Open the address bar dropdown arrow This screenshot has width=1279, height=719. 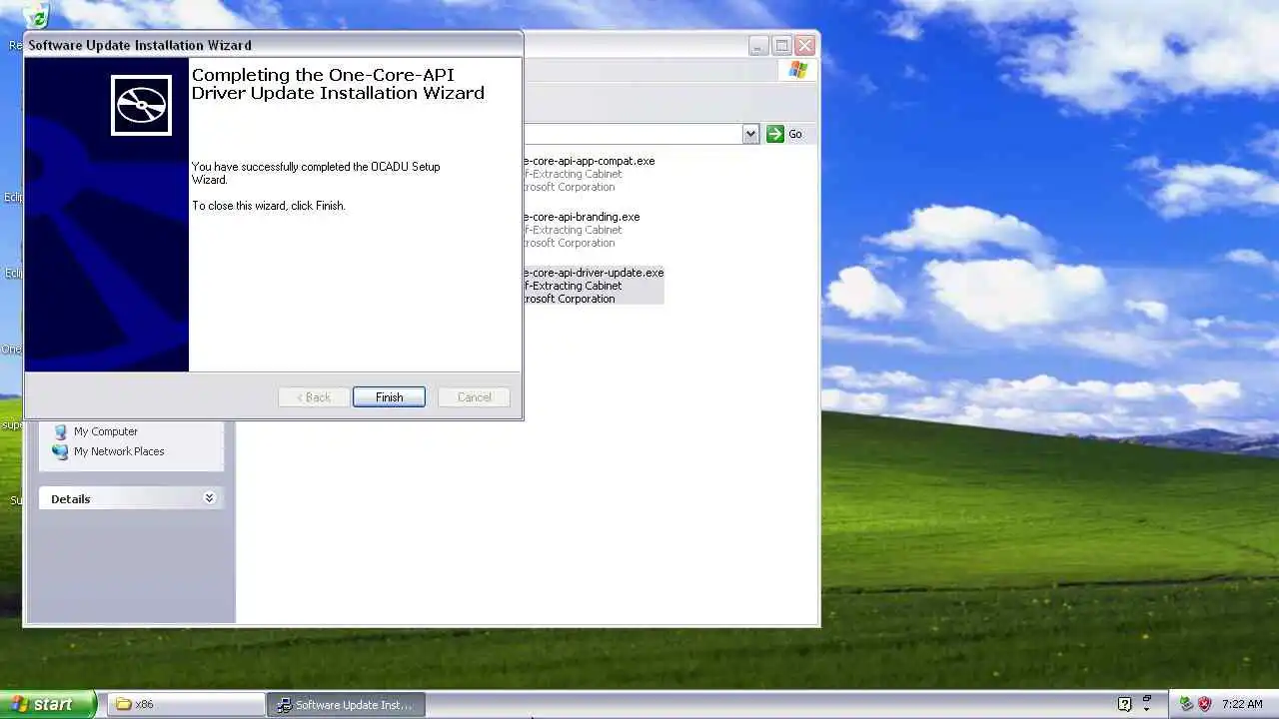[750, 134]
